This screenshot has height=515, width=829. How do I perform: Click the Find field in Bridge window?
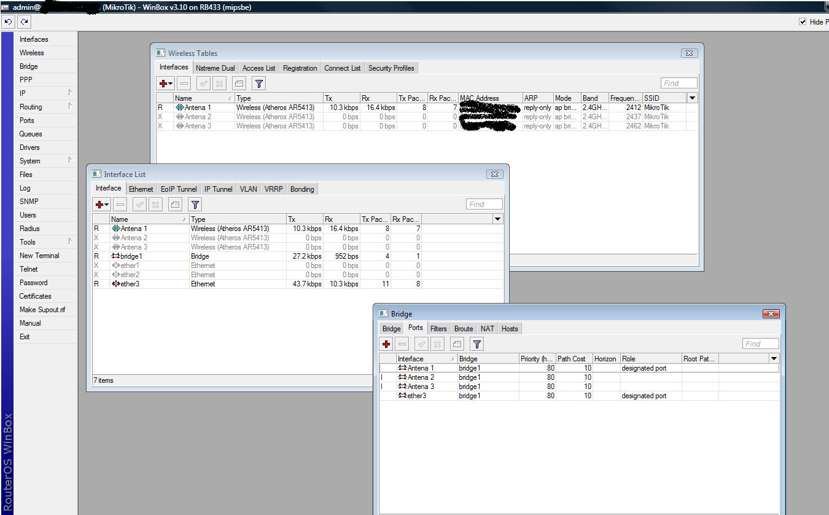point(761,344)
